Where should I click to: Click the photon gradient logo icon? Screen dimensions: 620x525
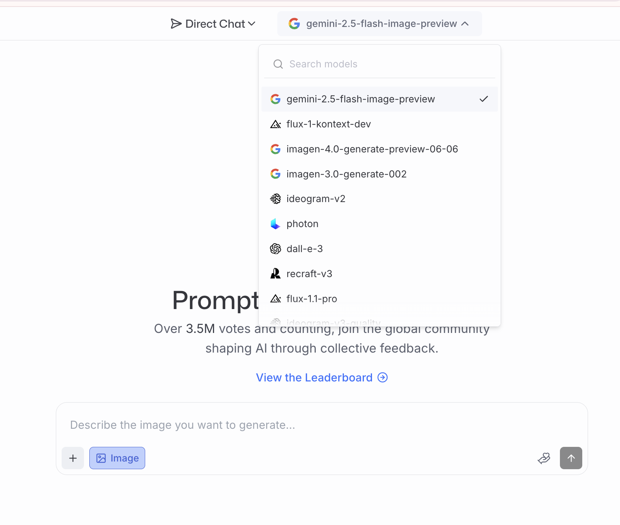coord(275,224)
